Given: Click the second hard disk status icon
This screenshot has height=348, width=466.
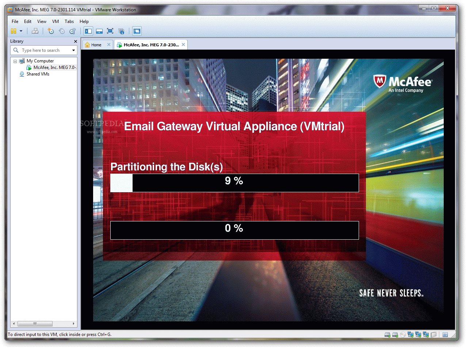Looking at the screenshot, I should [x=395, y=335].
